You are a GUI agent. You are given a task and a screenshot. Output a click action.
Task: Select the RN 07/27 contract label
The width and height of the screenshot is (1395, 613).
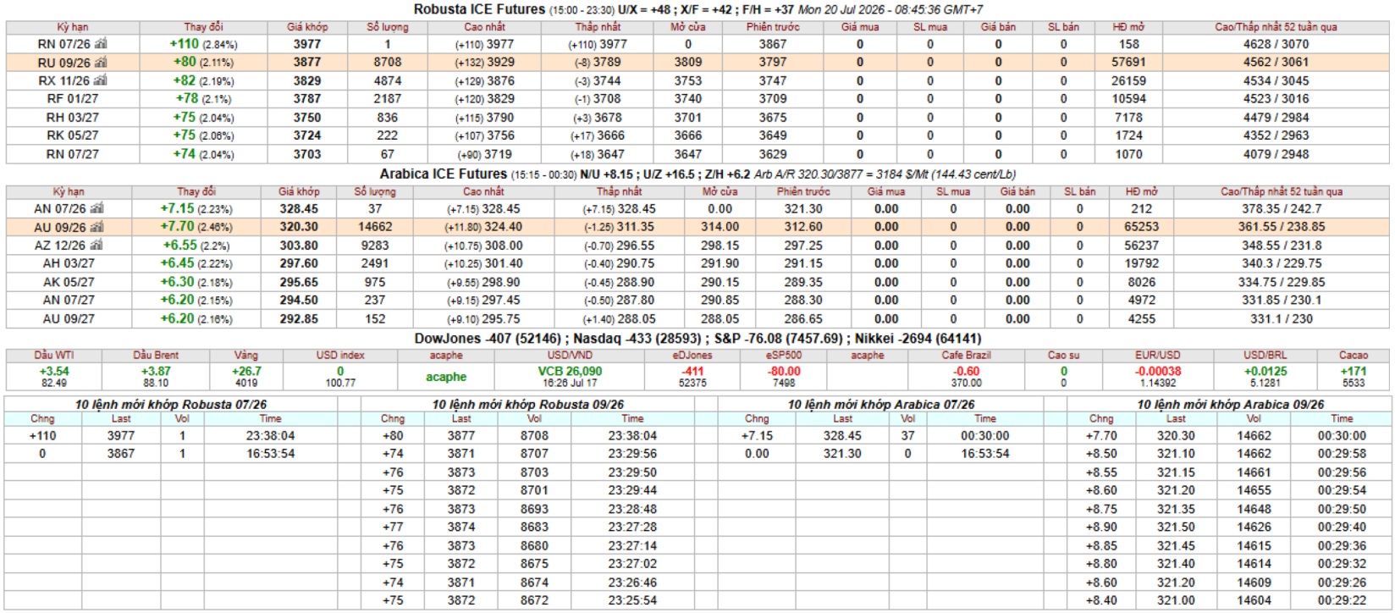pos(73,154)
